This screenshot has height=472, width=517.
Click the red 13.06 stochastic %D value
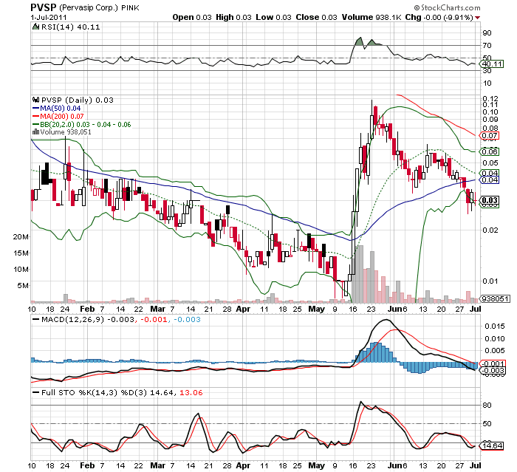[x=191, y=392]
